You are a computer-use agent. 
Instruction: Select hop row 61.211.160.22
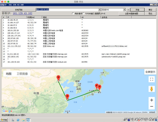click(79, 54)
